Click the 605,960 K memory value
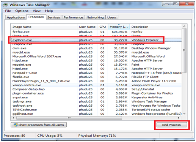The image size is (196, 142). pyautogui.click(x=119, y=32)
